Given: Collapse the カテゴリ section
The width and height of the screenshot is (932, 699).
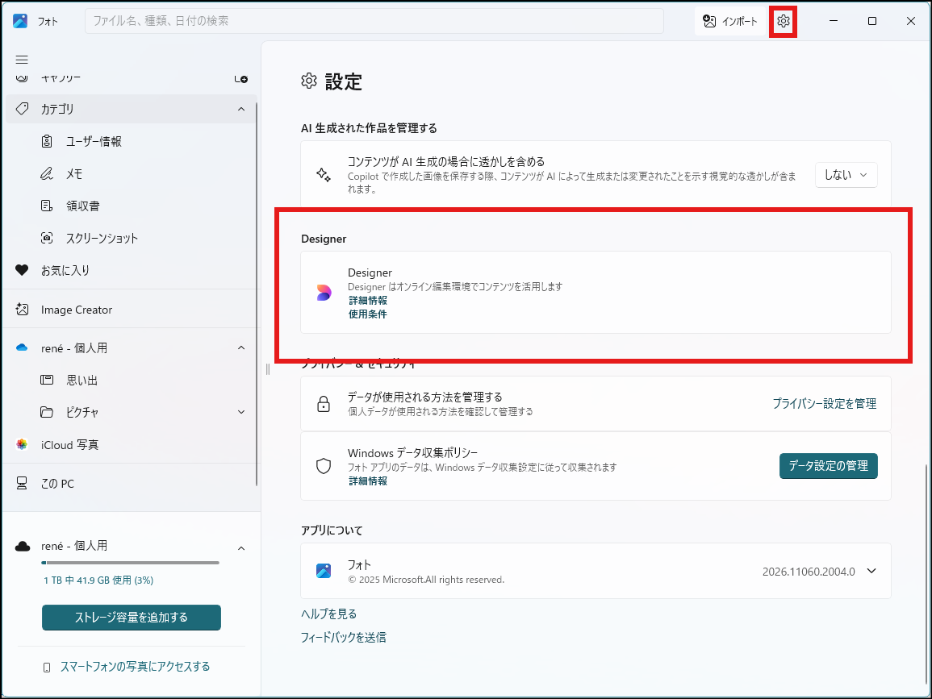Looking at the screenshot, I should (x=241, y=110).
